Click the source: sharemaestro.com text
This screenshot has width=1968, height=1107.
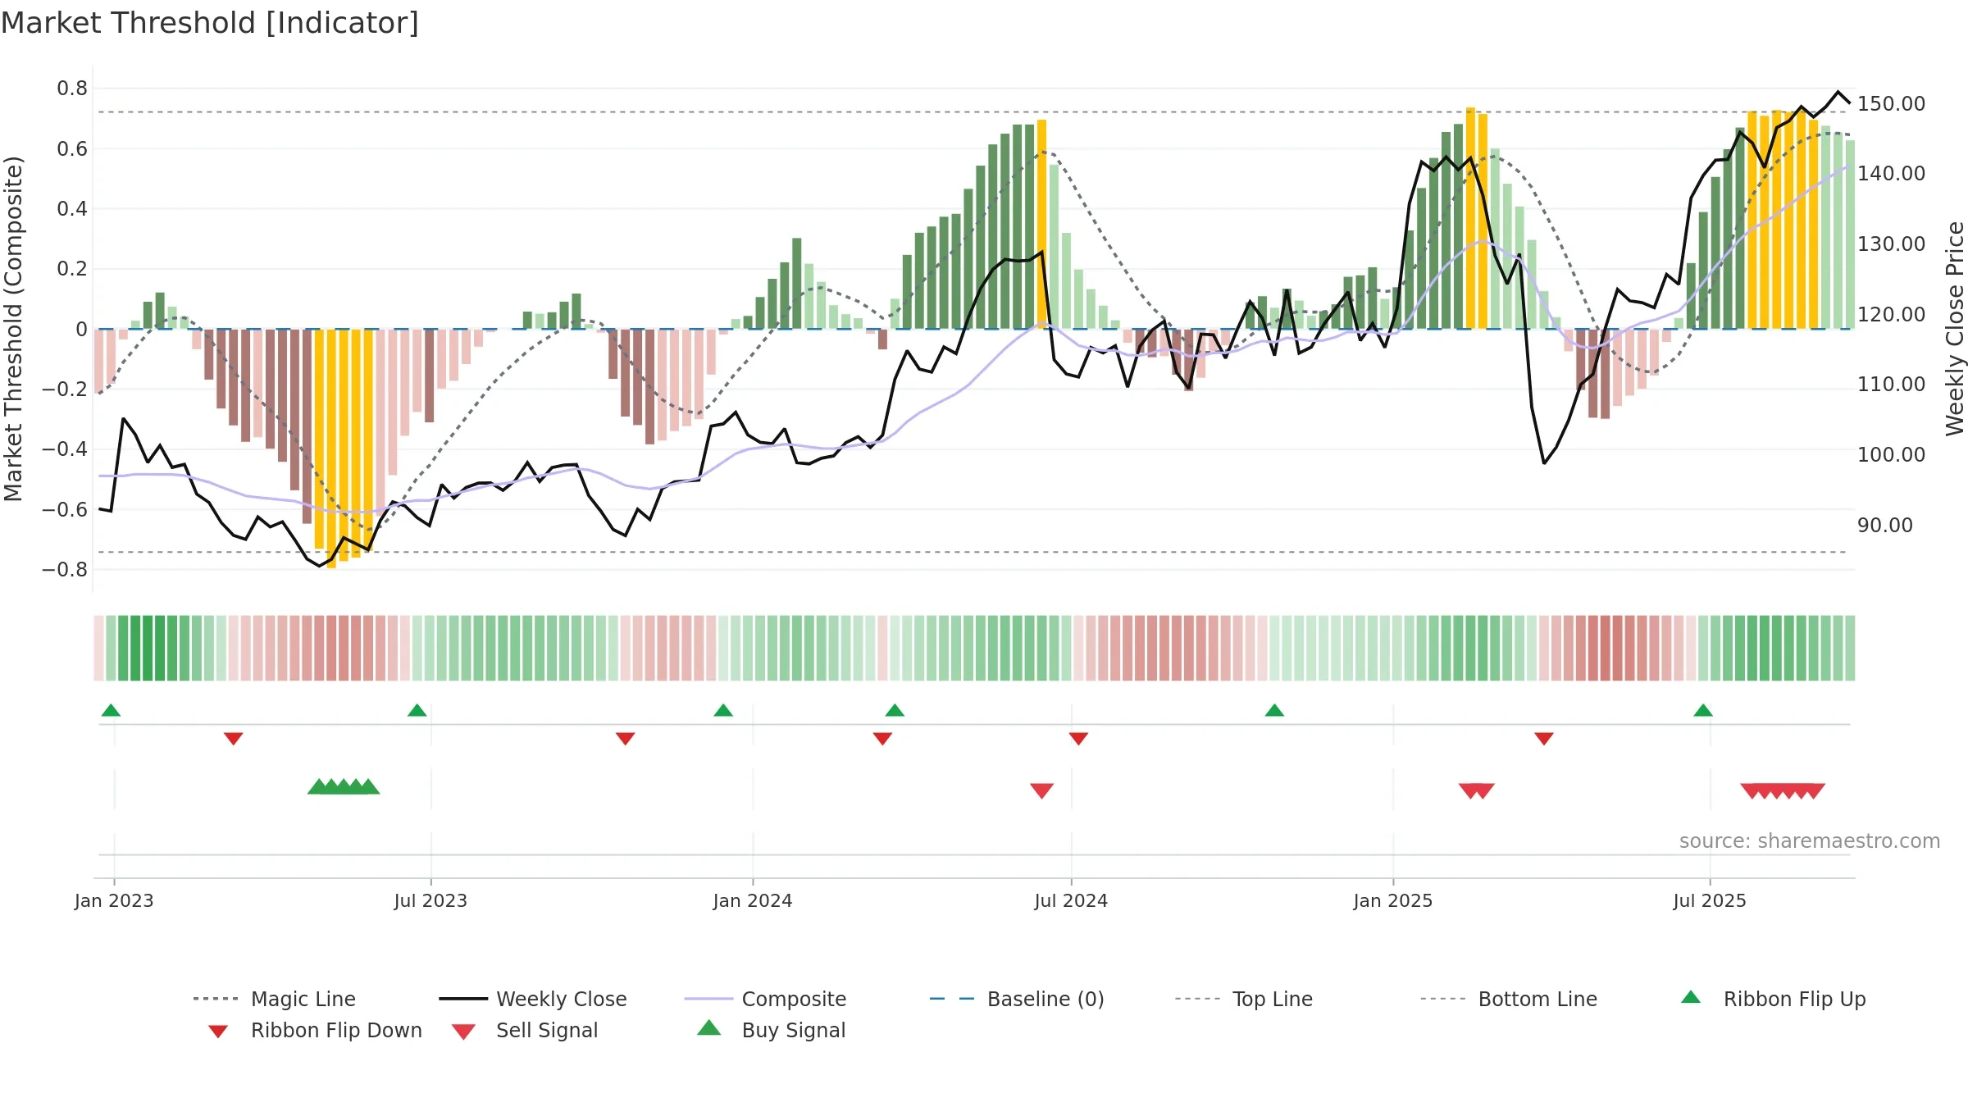coord(1810,841)
